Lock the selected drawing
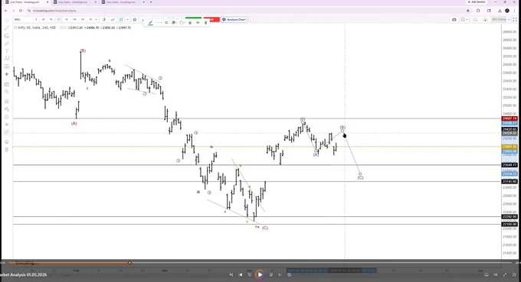Viewport: 521px width, 282px height. tap(190, 22)
